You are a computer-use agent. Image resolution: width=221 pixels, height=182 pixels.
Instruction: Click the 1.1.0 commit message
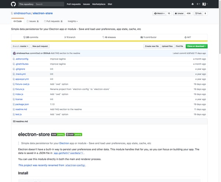click(x=52, y=104)
